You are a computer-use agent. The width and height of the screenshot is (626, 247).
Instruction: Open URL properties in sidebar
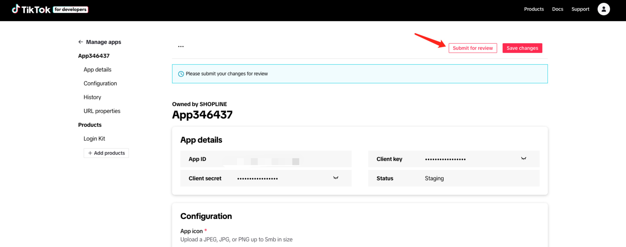coord(102,111)
